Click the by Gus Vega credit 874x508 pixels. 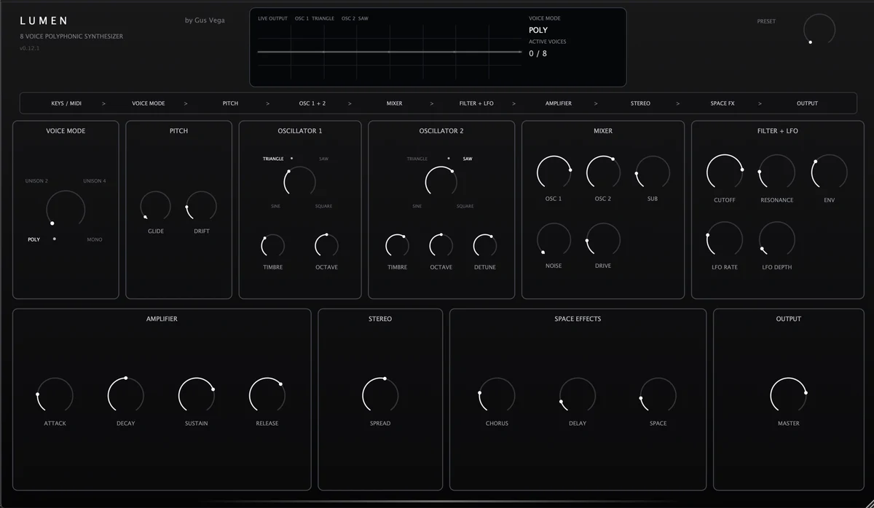click(x=205, y=20)
